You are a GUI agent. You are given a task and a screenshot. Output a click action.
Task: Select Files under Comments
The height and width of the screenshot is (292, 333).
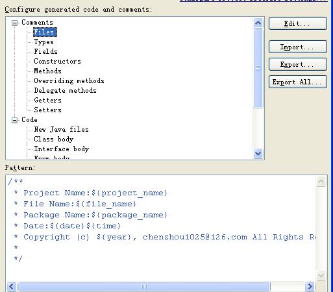tap(45, 32)
